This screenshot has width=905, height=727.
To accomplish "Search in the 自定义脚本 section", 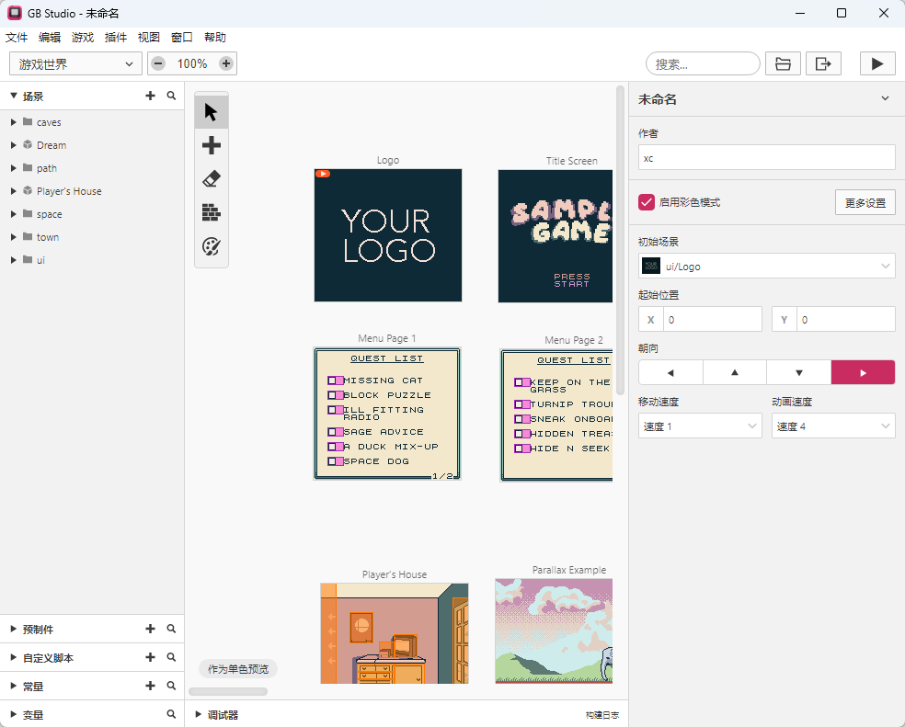I will [x=171, y=657].
